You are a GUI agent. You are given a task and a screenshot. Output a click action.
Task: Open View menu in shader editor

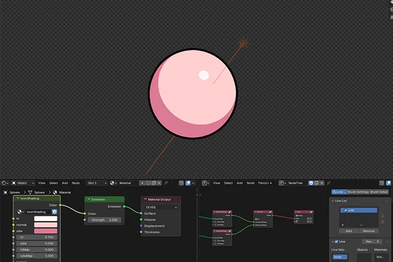tap(41, 183)
